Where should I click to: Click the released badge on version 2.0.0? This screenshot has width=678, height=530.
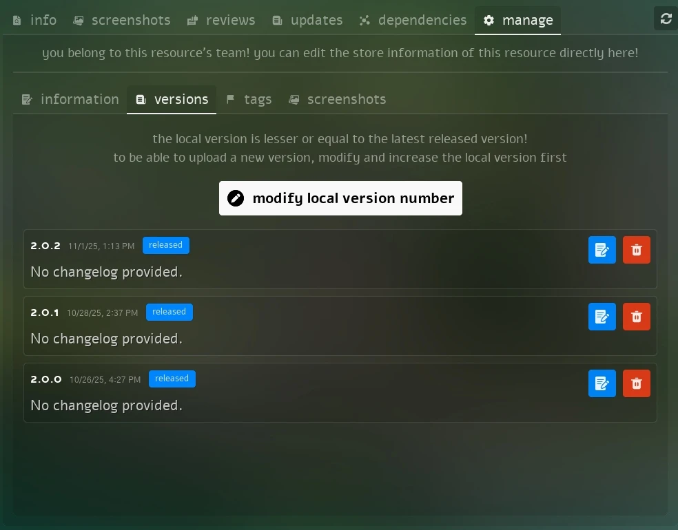pos(172,379)
